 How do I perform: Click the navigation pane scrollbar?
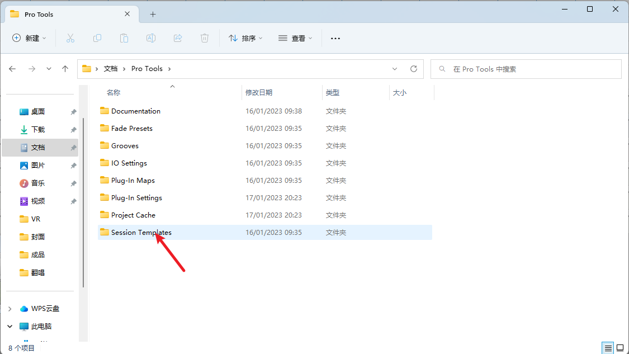[x=83, y=202]
